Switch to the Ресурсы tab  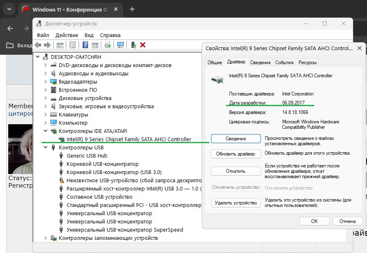(x=308, y=63)
